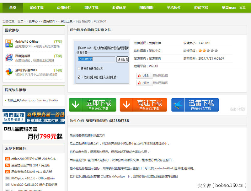Switch to the 应用软件 navigation tab
This screenshot has width=251, height=191.
click(65, 8)
